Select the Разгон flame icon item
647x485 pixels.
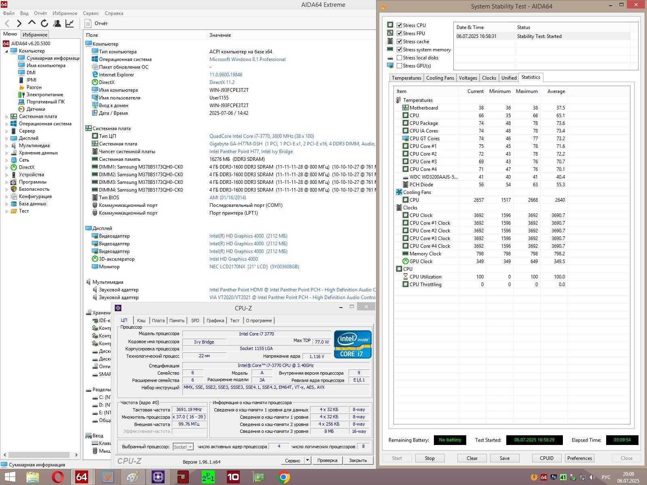[x=21, y=87]
